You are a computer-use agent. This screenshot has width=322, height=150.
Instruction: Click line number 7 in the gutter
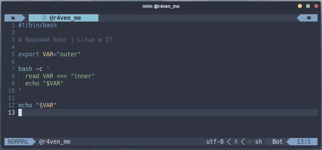13,69
